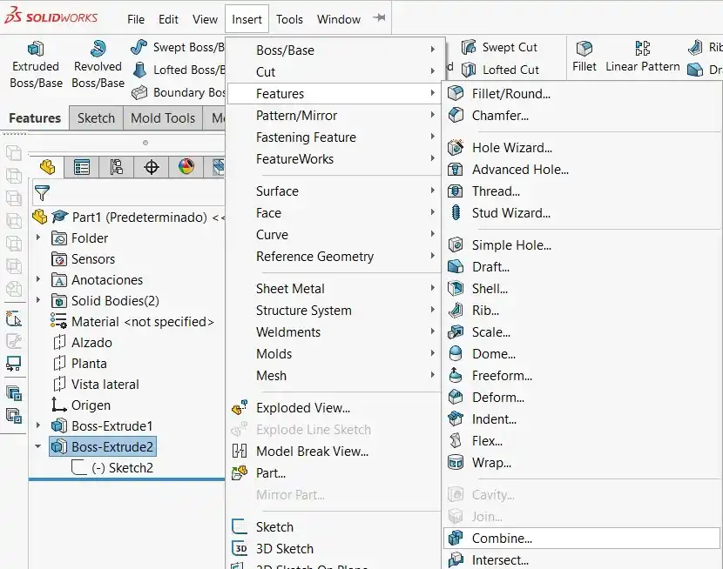Select Stud Wizard... in the submenu
The width and height of the screenshot is (723, 569).
click(581, 212)
